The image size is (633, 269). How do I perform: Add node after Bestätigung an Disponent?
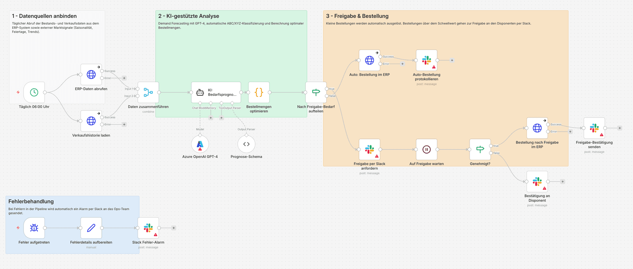pos(563,182)
